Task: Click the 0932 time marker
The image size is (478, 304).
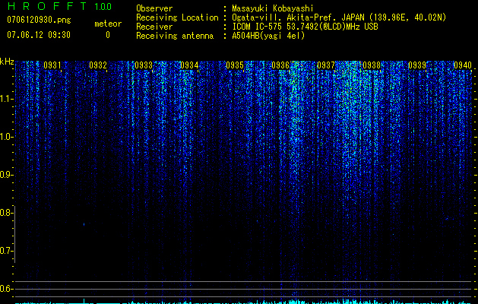Action: click(x=98, y=65)
